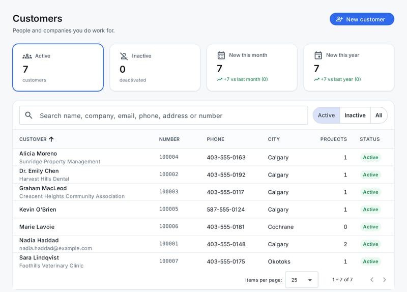The width and height of the screenshot is (407, 292).
Task: Click the 1 – 7 of 7 range label
Action: [x=342, y=280]
